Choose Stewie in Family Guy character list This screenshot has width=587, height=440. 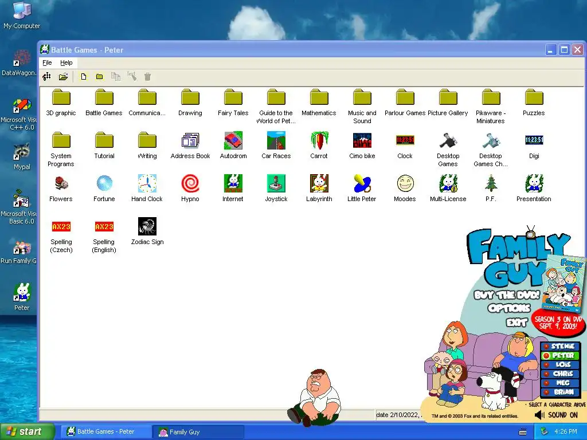(x=561, y=346)
